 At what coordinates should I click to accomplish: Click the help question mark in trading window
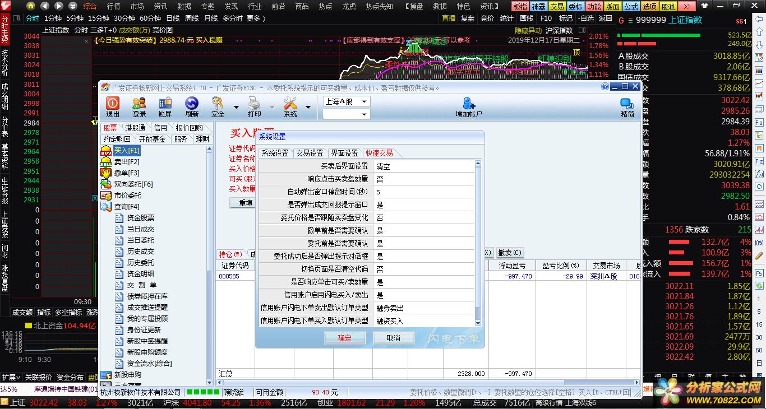click(x=605, y=87)
